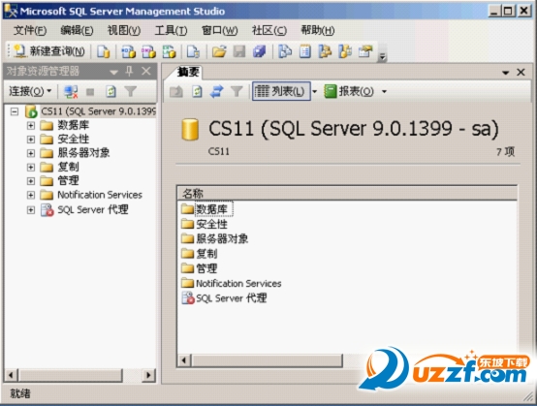This screenshot has width=537, height=406.
Task: Show Object Explorer from main toolbar
Action: click(x=325, y=51)
